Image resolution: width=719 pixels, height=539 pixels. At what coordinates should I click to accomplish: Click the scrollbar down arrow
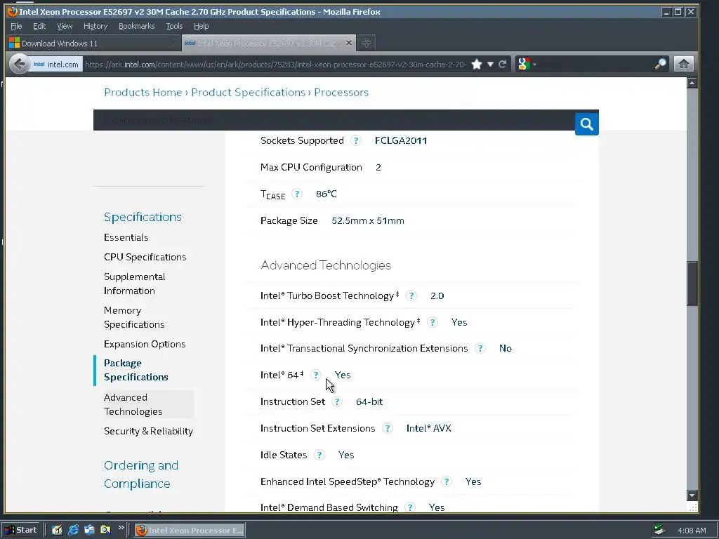[x=692, y=495]
